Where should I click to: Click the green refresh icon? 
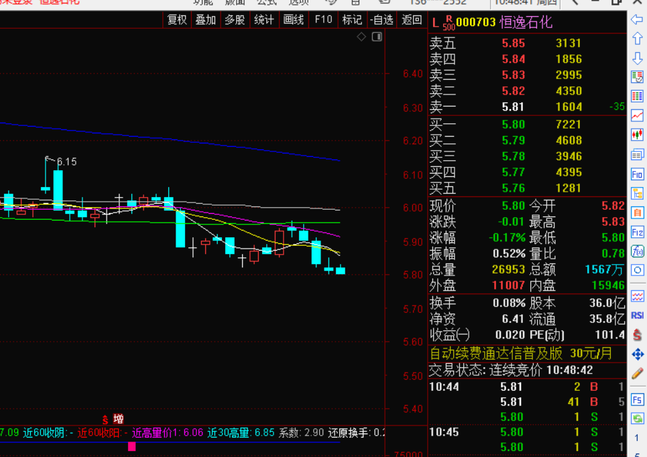(637, 419)
